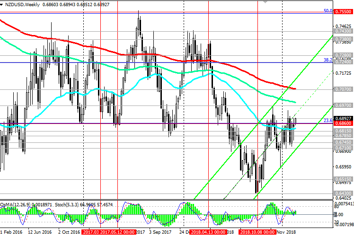The image size is (354, 237).
Task: Click the chart shift marker triangle at top
Action: 265,2
